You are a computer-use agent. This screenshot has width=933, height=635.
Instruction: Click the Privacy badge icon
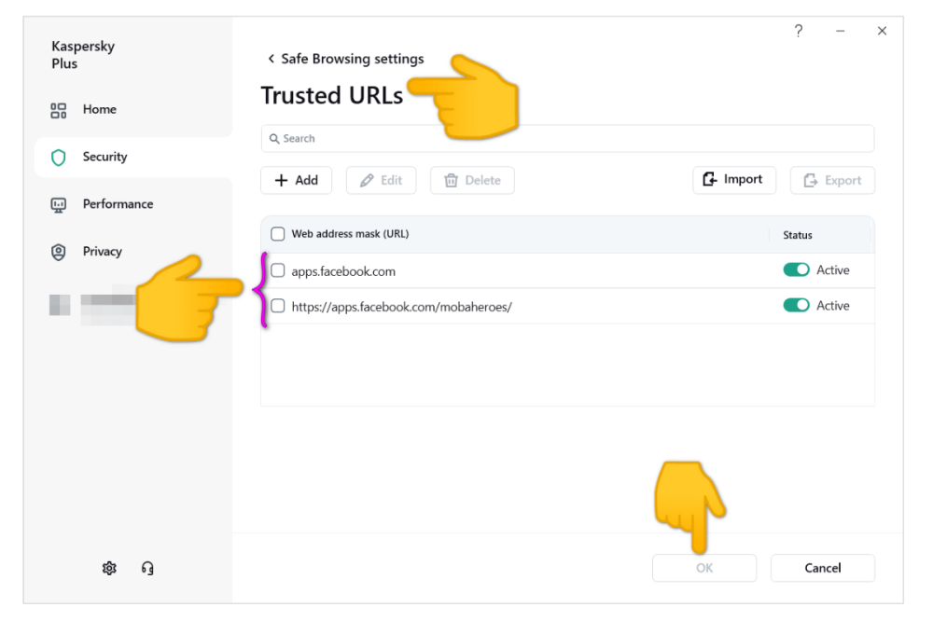click(59, 252)
